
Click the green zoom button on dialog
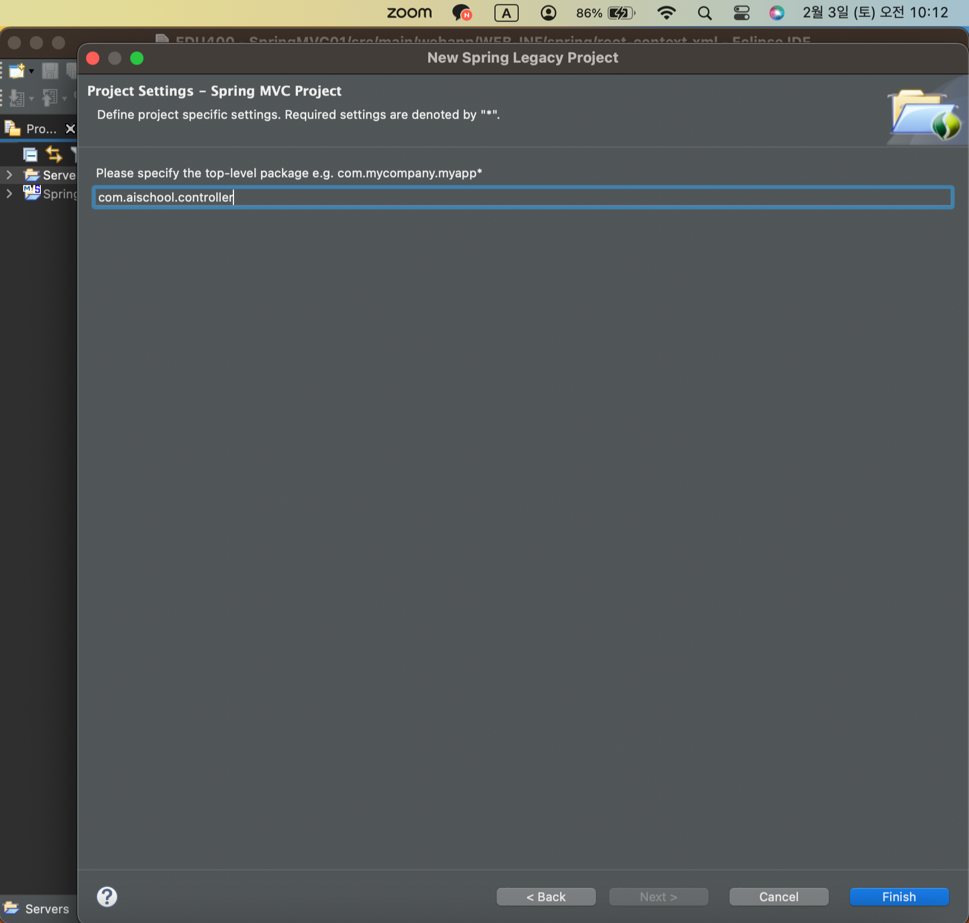point(137,58)
